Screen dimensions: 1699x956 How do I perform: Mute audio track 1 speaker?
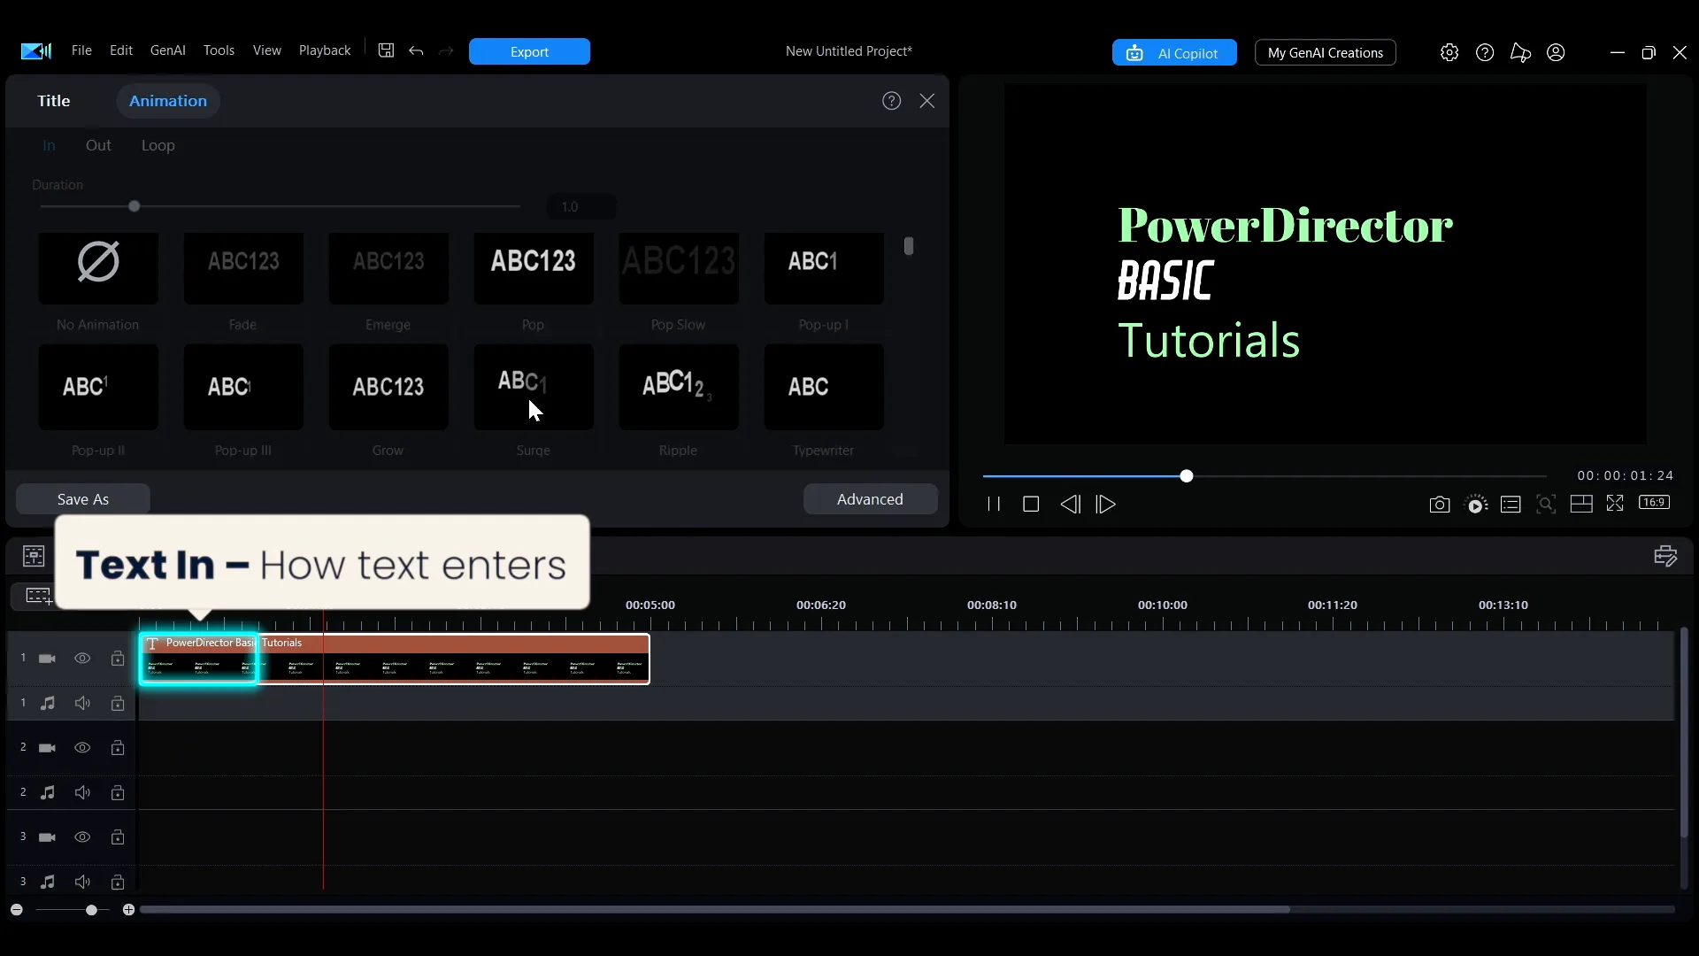82,703
